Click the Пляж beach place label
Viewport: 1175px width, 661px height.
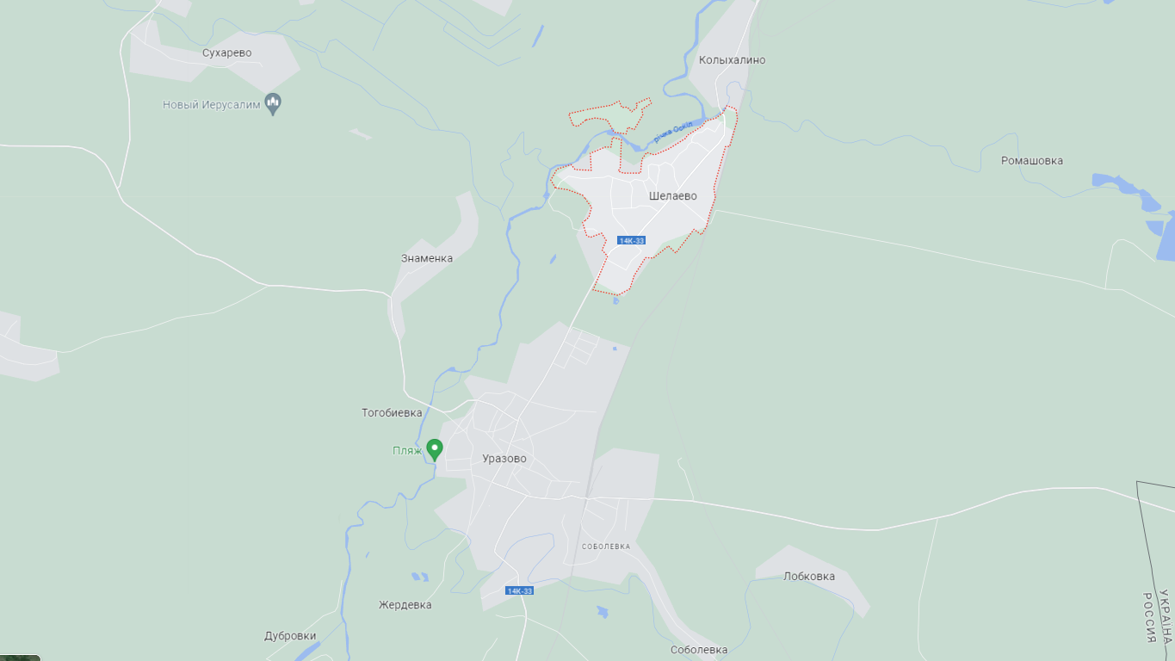tap(407, 450)
